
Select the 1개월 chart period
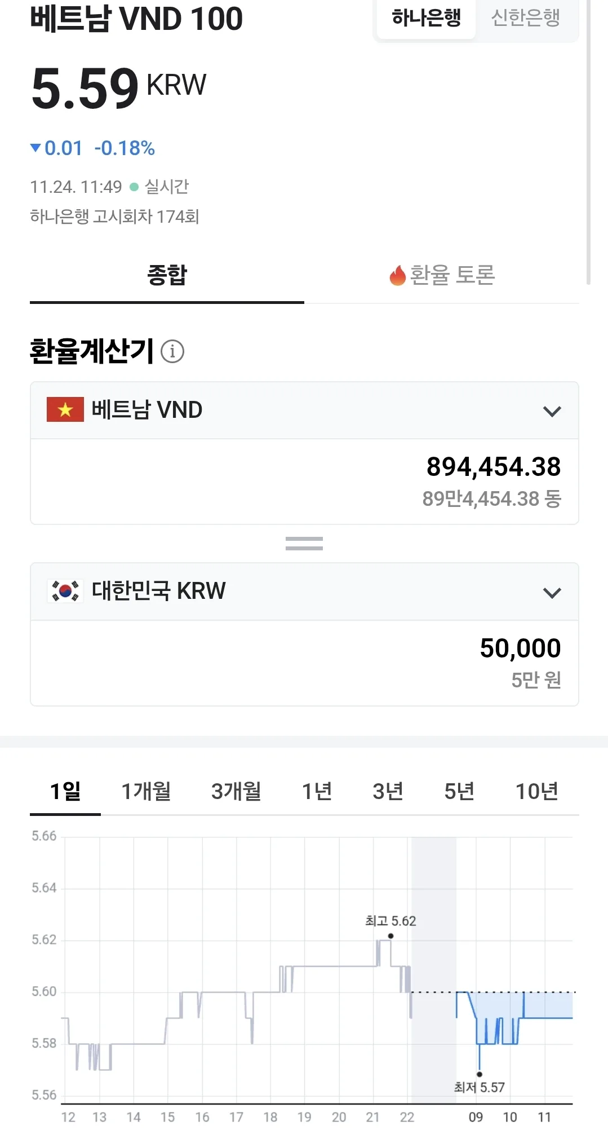pyautogui.click(x=146, y=791)
